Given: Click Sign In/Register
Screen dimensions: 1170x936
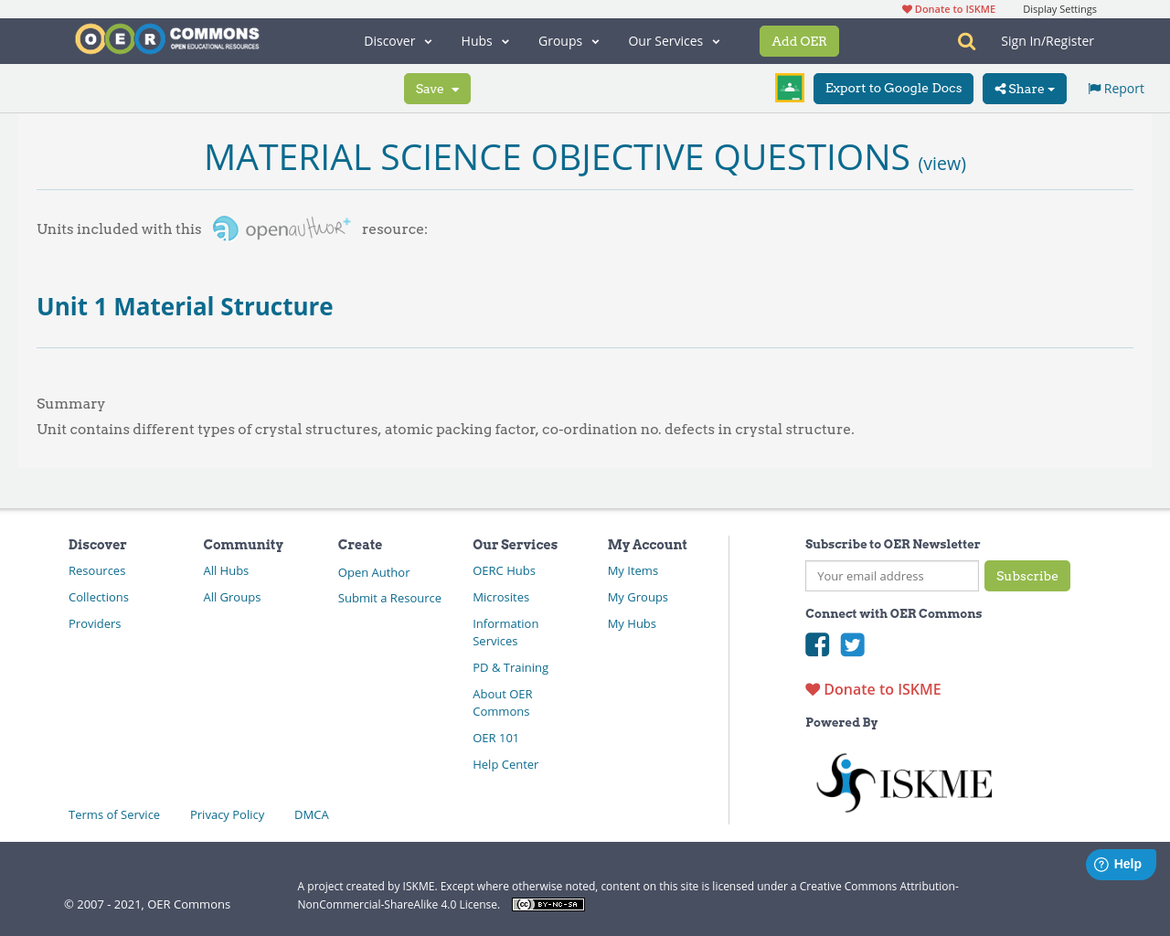Looking at the screenshot, I should (1047, 40).
